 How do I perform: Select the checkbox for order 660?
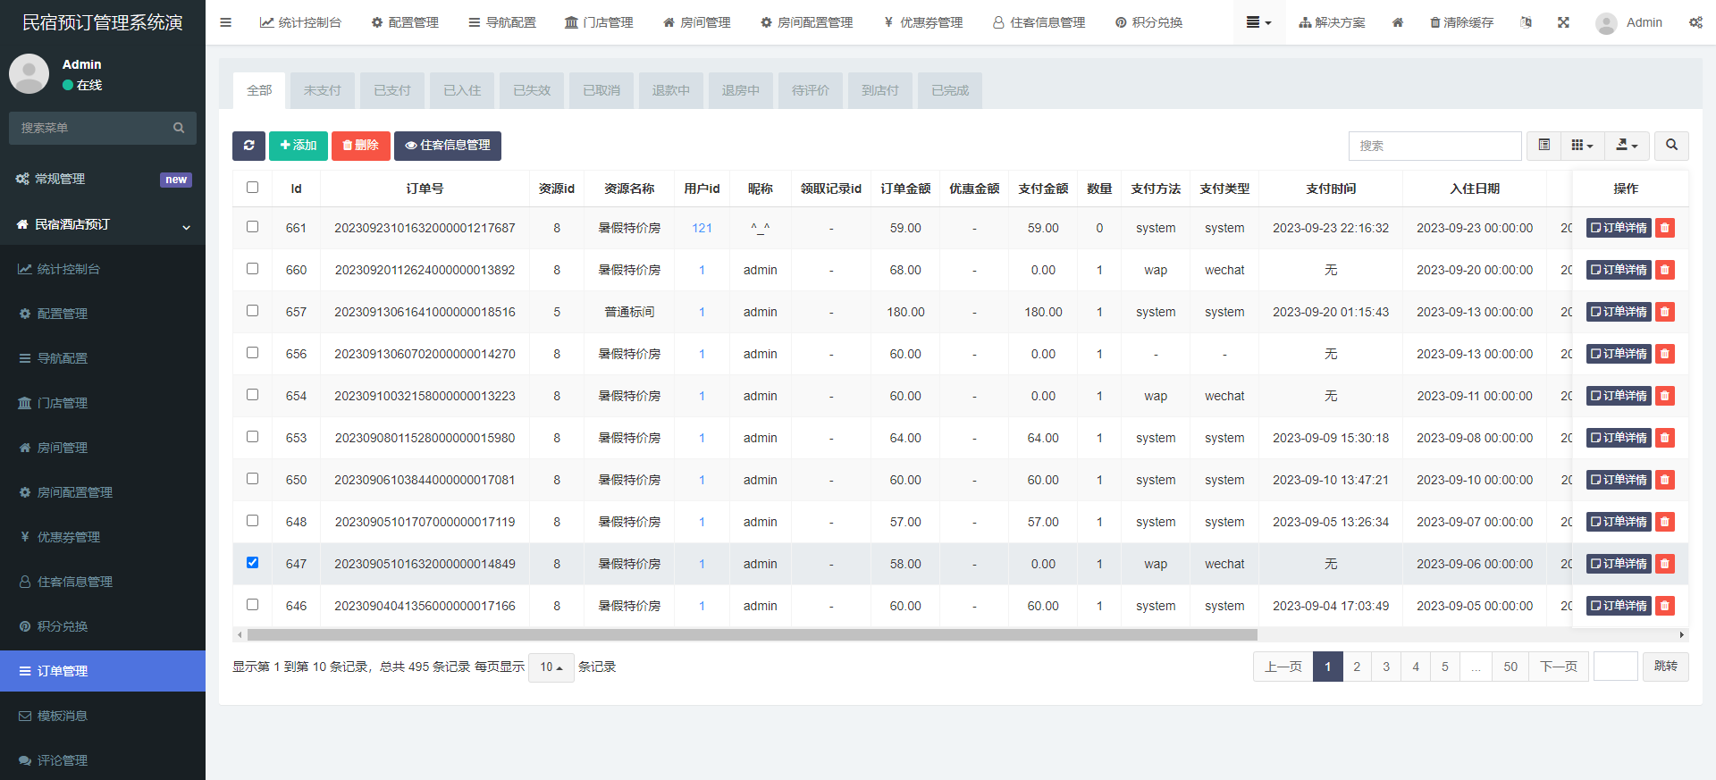(x=252, y=269)
